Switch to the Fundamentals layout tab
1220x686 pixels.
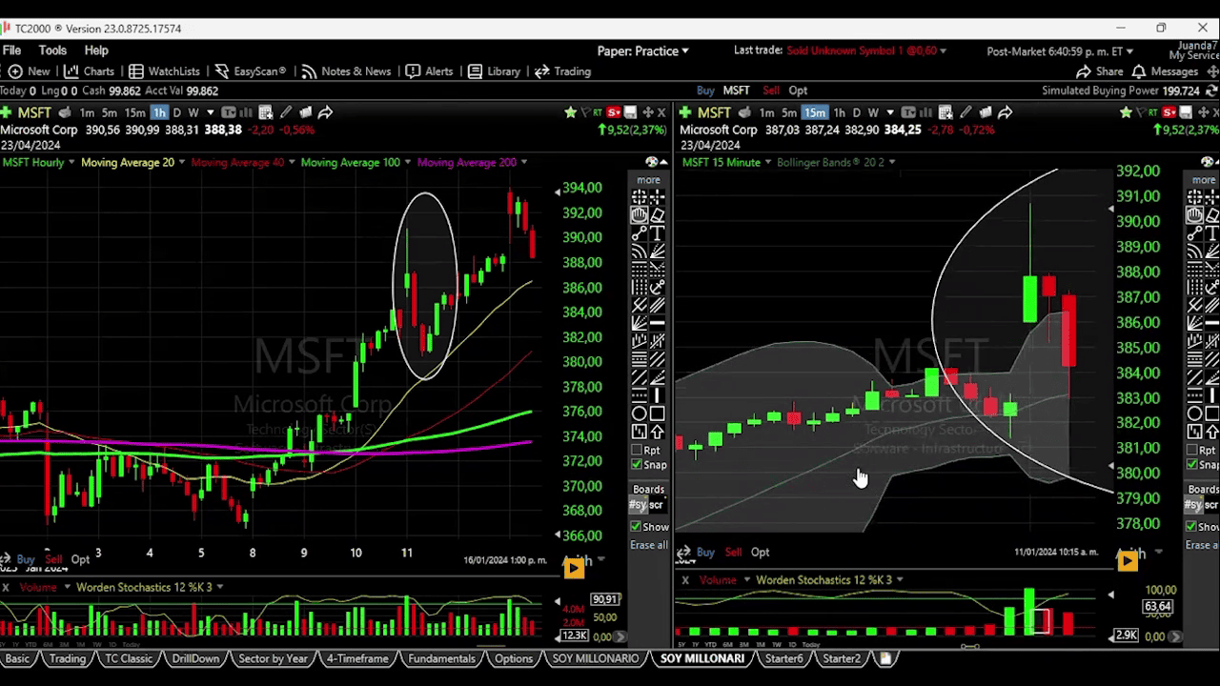click(x=440, y=658)
